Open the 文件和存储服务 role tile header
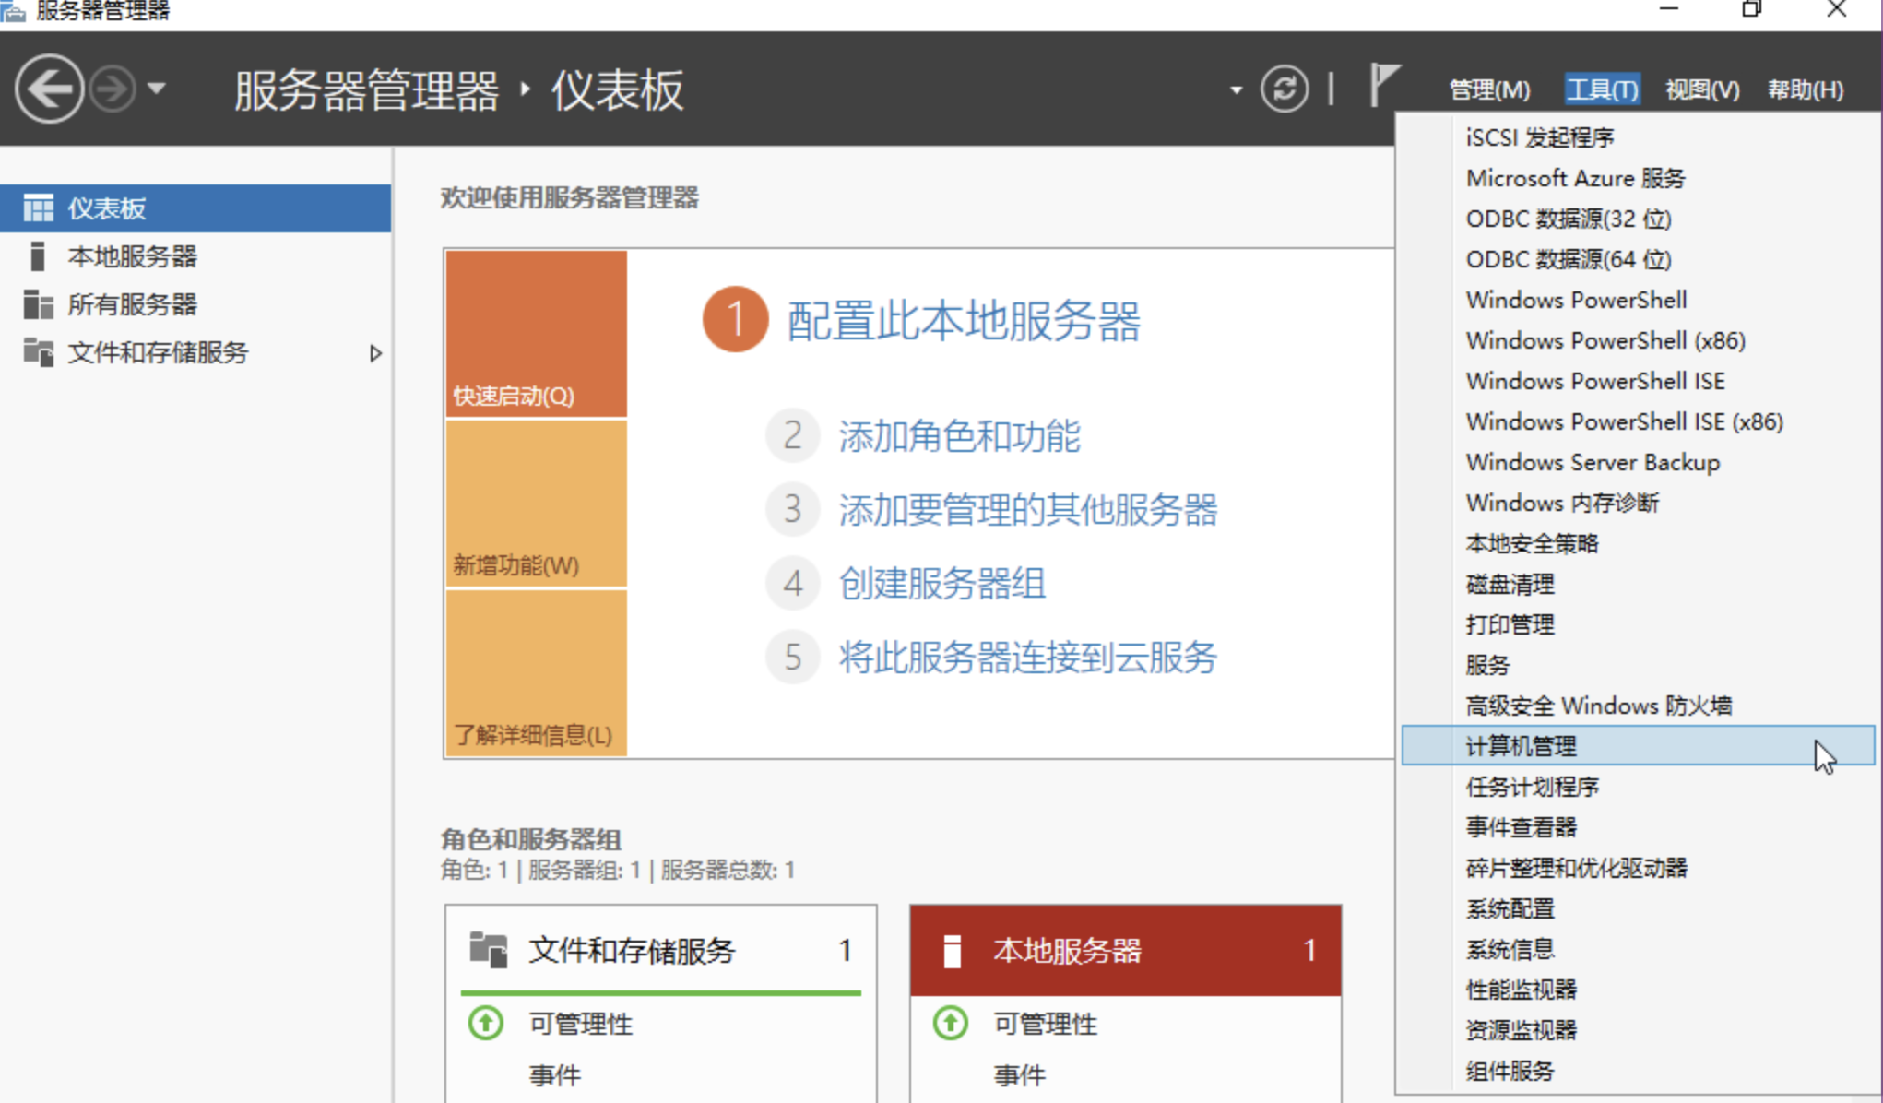1883x1103 pixels. [660, 950]
